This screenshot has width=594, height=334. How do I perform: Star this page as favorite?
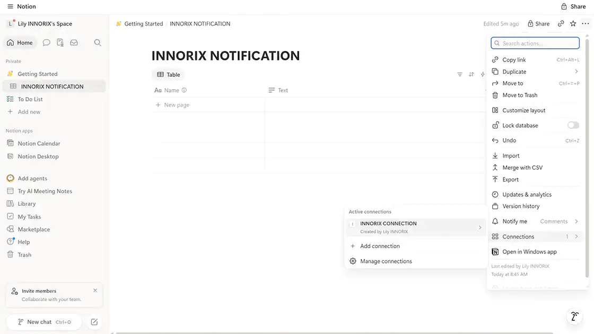[573, 23]
